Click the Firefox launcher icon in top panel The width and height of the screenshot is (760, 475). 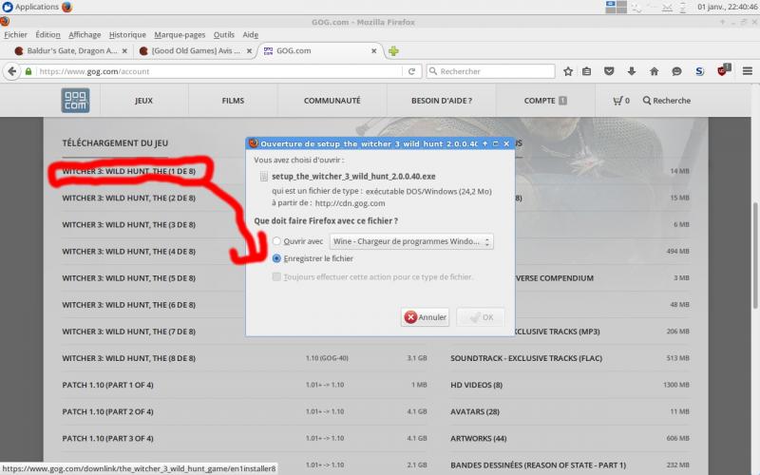66,7
